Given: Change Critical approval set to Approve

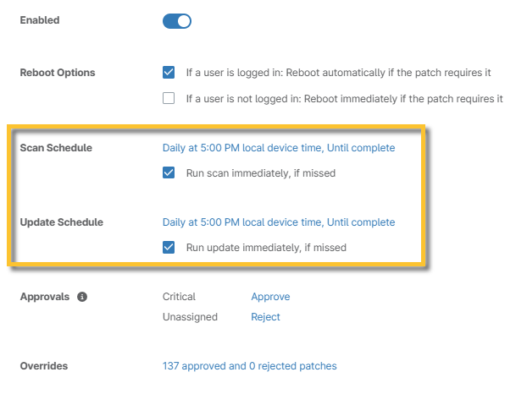Looking at the screenshot, I should [x=270, y=297].
